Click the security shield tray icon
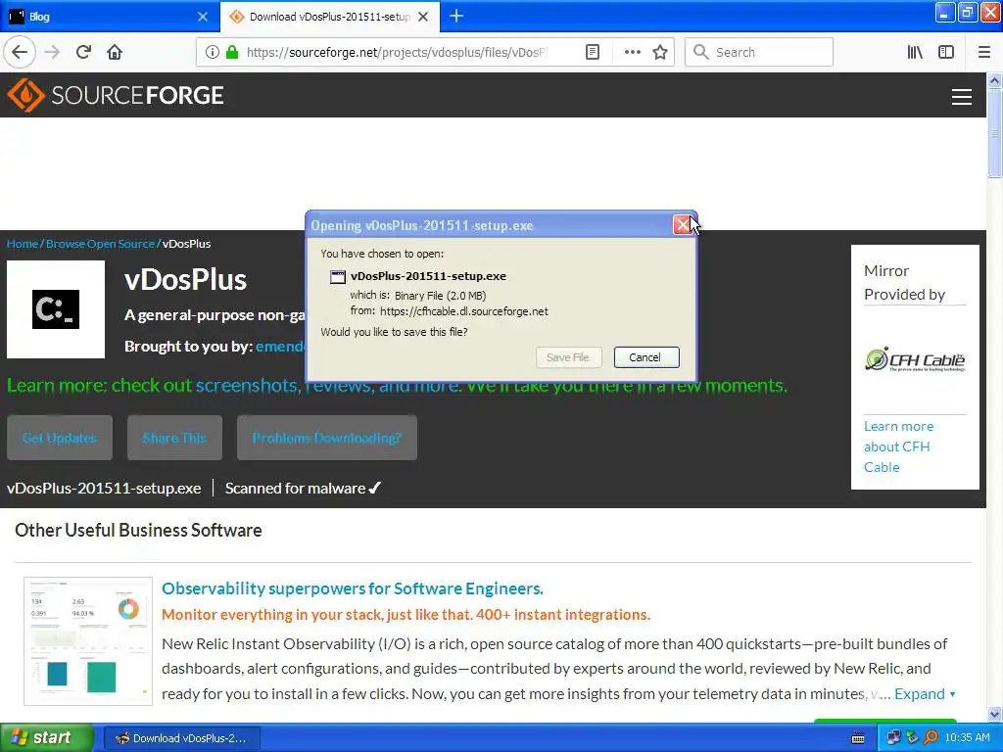Screen dimensions: 1003x752 pos(912,738)
